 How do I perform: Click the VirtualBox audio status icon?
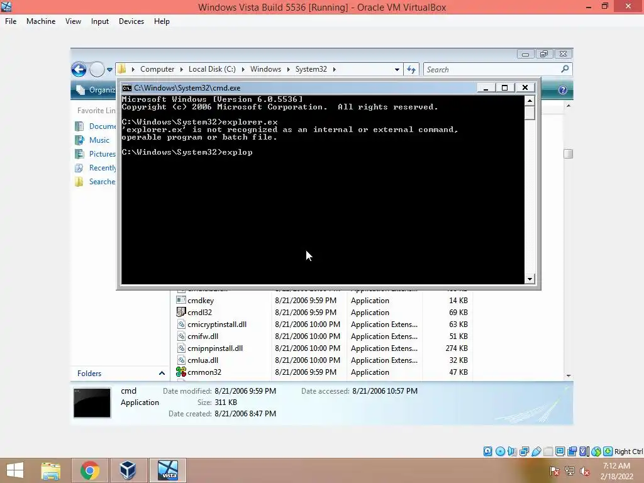click(512, 452)
